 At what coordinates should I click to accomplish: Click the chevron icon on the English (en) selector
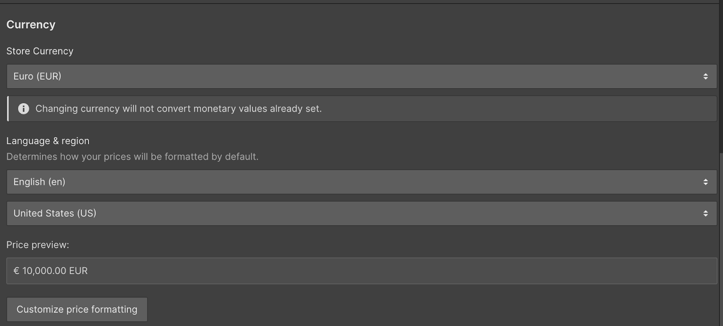(x=705, y=182)
